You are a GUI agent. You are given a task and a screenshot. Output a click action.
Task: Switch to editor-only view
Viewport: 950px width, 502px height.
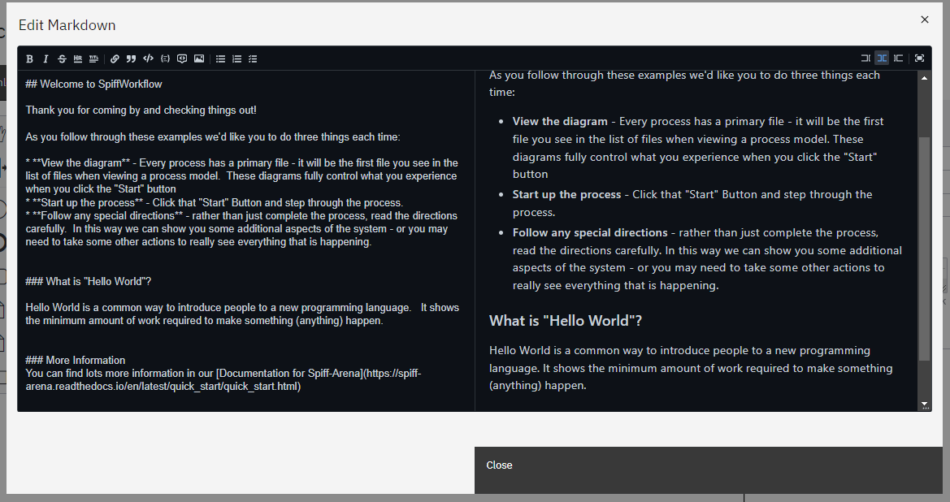coord(865,58)
